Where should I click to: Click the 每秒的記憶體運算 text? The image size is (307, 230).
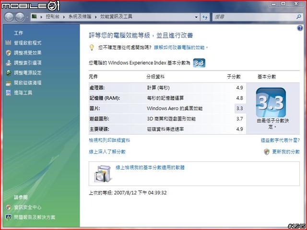(165, 98)
